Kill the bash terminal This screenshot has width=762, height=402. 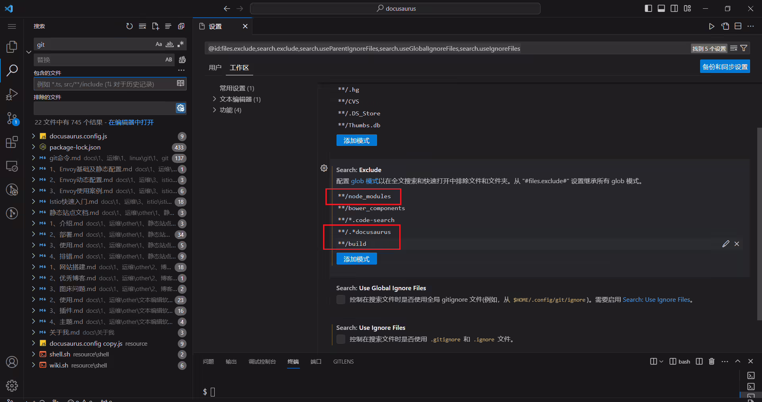[x=712, y=361]
